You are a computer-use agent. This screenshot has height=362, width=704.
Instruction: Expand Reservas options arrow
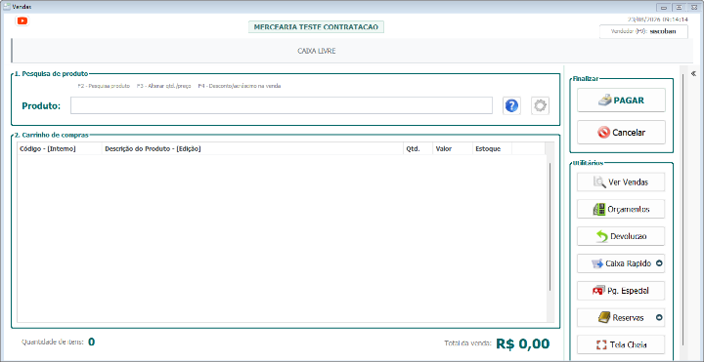click(659, 318)
